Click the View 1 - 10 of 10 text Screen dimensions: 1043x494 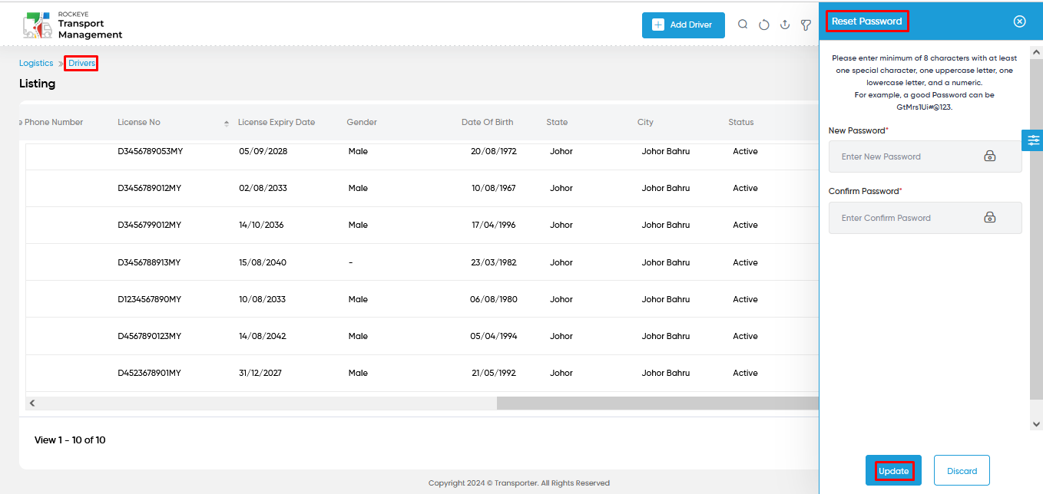tap(70, 440)
